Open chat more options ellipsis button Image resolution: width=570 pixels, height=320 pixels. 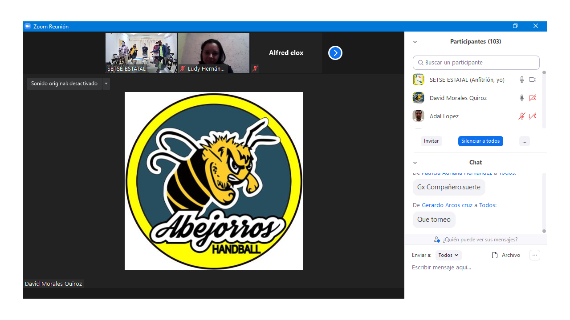(x=535, y=255)
